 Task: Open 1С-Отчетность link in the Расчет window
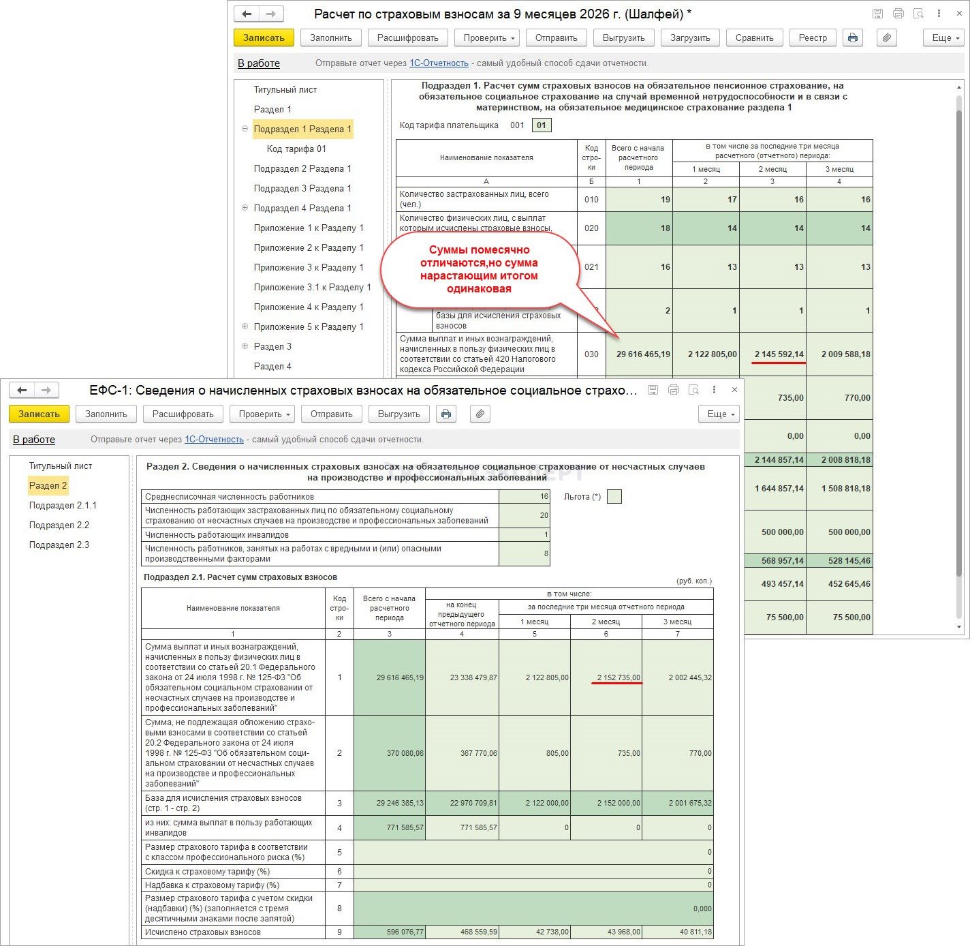click(439, 63)
